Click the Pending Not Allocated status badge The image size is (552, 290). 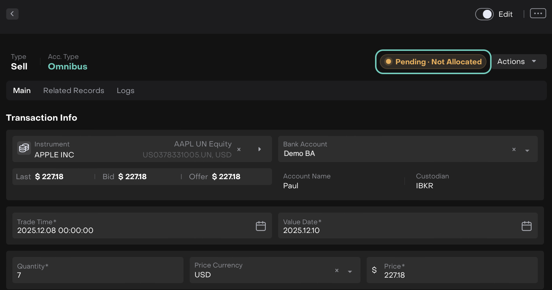tap(433, 62)
